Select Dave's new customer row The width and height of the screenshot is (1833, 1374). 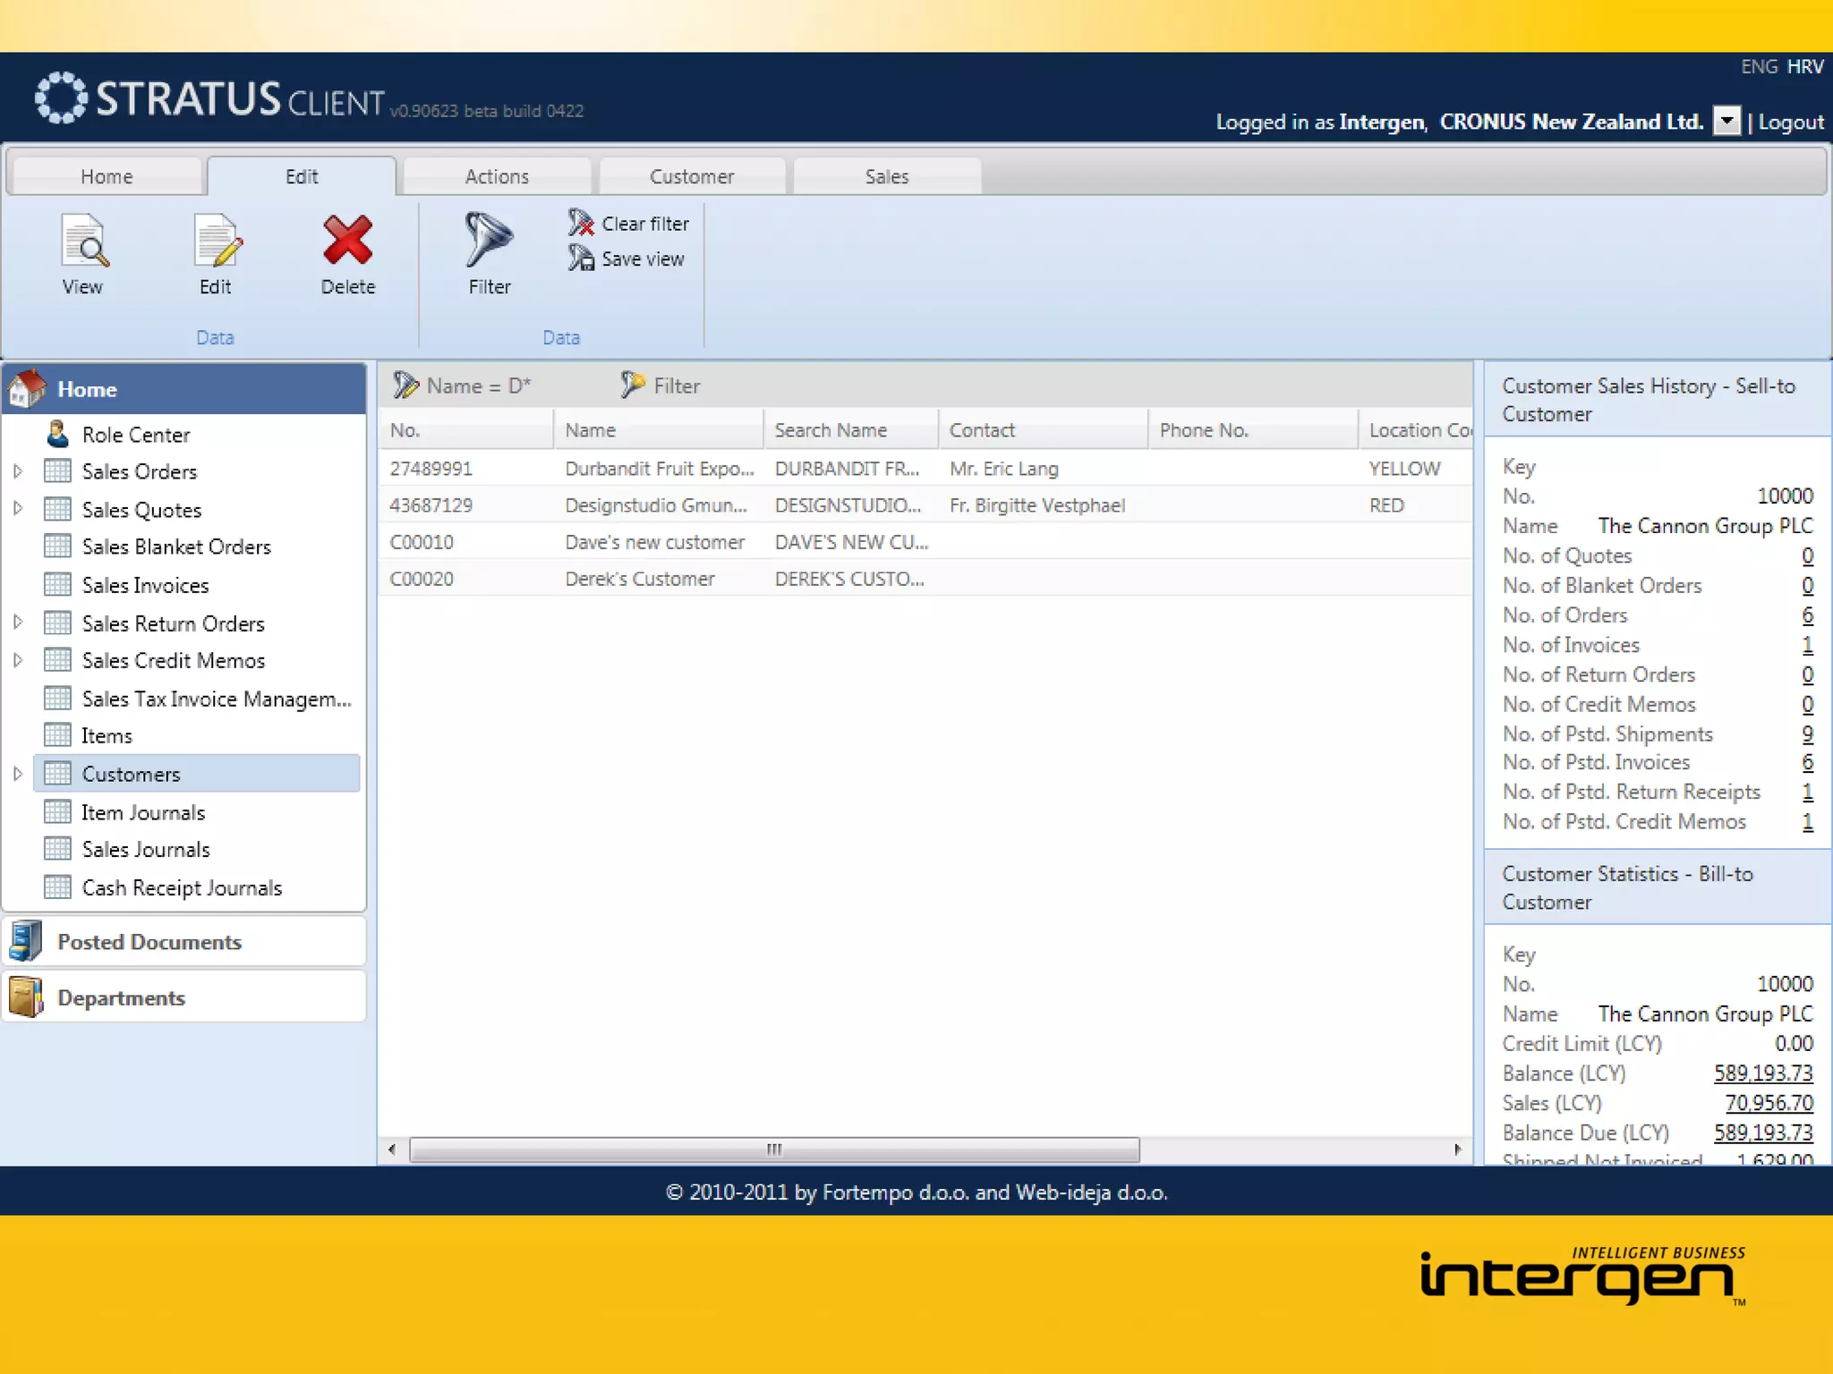click(925, 542)
